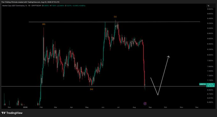
Task: Click the 7.600% price axis label
Action: (210, 66)
